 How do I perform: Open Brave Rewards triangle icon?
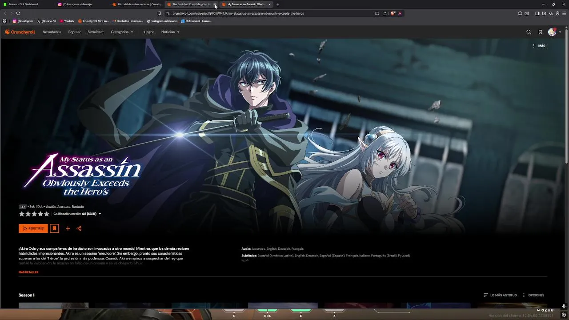(400, 13)
